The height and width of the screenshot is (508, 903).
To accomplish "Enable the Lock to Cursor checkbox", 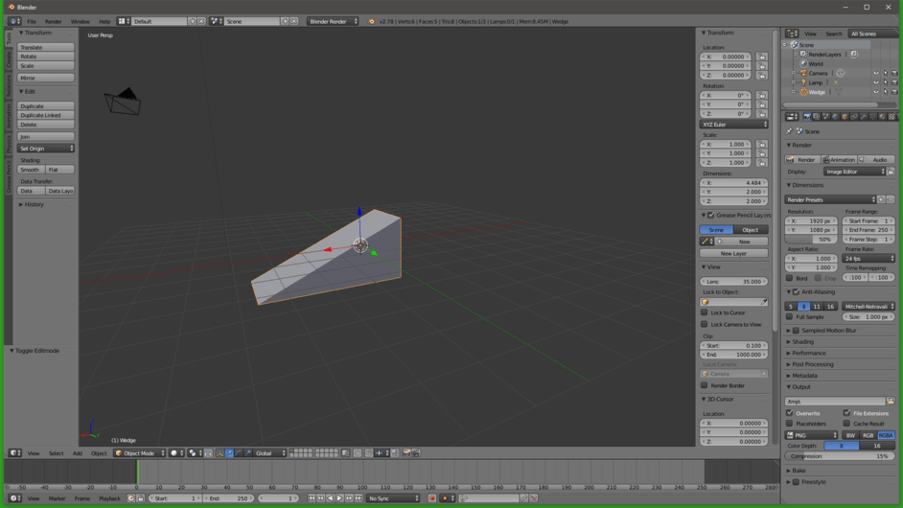I will (705, 312).
